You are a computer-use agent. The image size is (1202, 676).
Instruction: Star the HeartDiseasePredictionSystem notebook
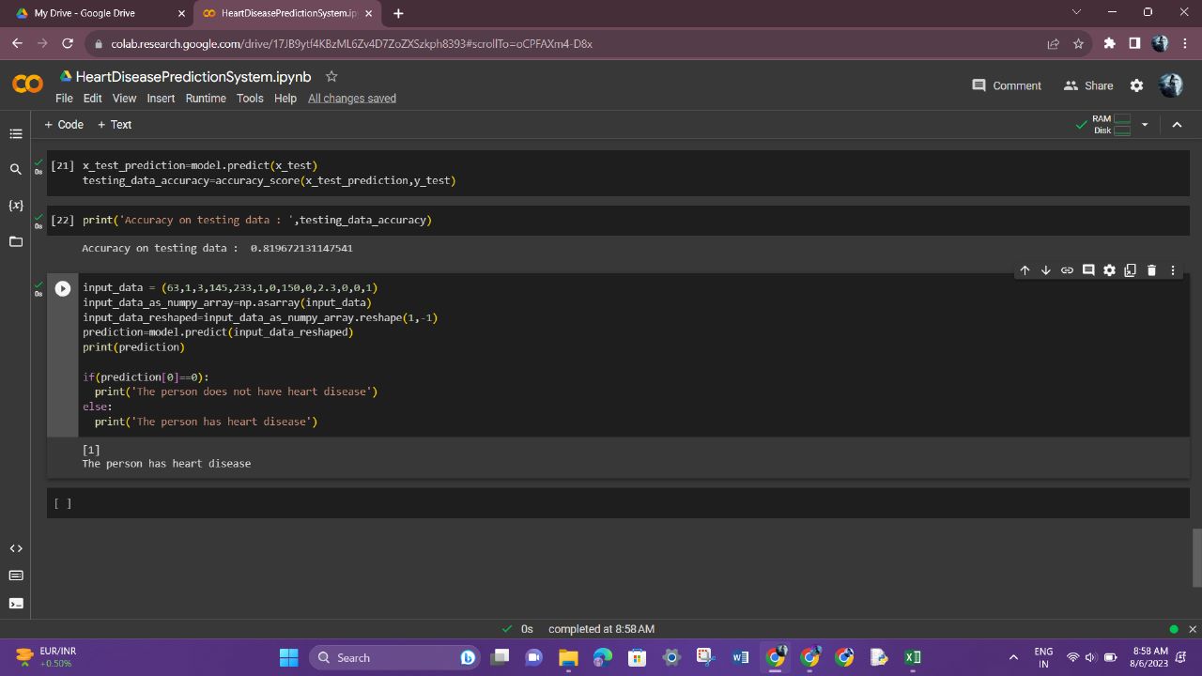(331, 76)
